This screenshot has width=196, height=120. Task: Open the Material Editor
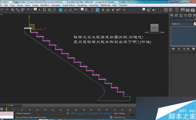[177, 10]
